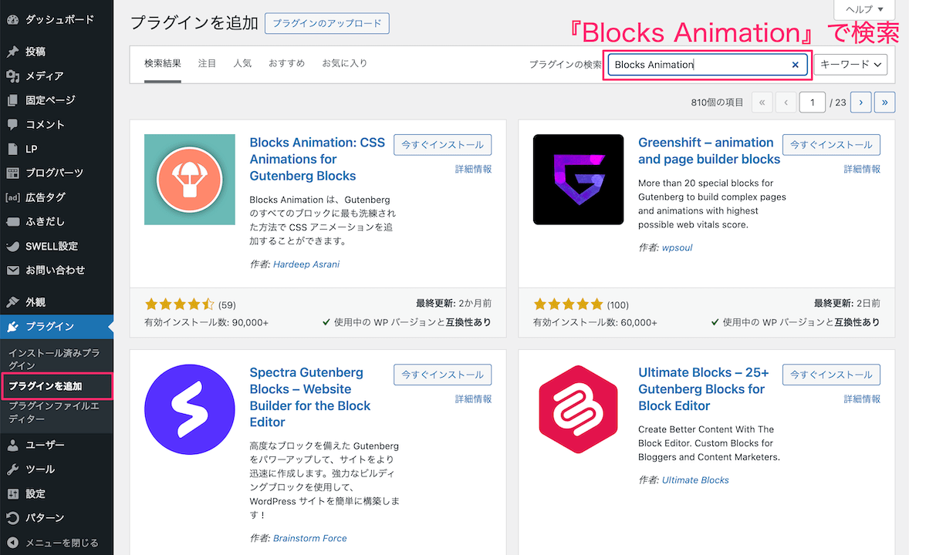
Task: Install Blocks Animation plugin now
Action: point(442,145)
